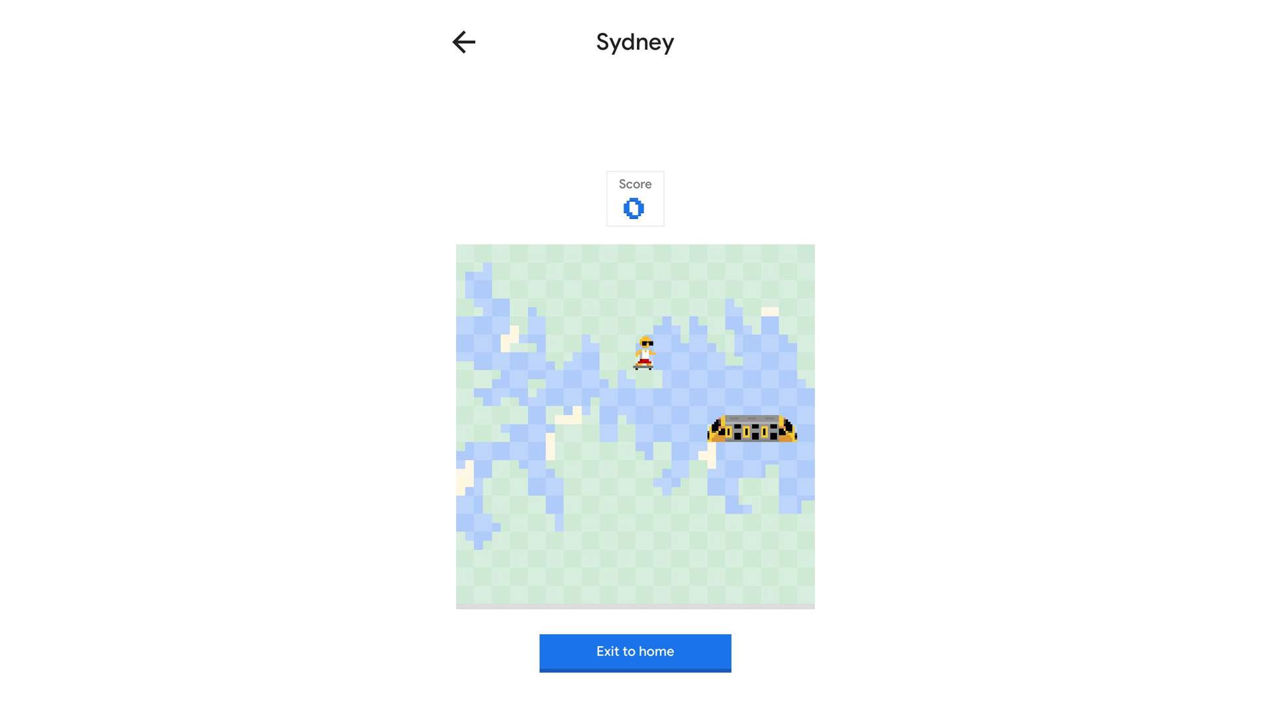The image size is (1271, 715).
Task: Navigate back using the arrow
Action: [x=463, y=41]
